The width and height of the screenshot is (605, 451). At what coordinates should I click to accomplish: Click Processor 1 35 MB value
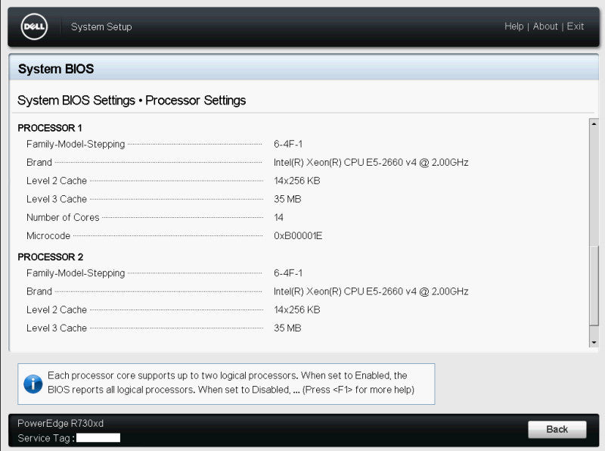[287, 199]
